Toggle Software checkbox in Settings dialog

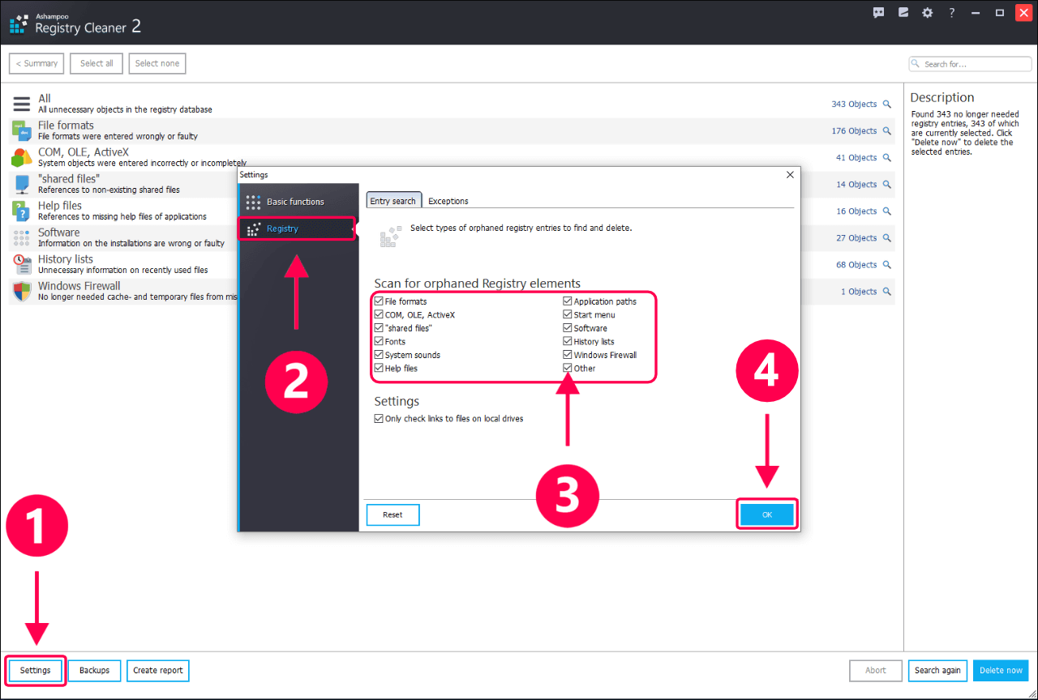(568, 328)
